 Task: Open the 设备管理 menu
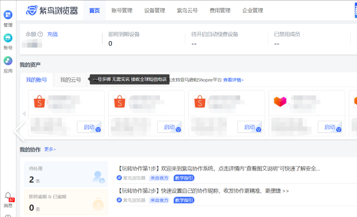(154, 10)
